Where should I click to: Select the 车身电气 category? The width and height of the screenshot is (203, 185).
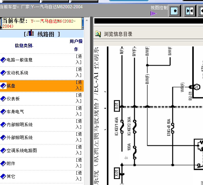(x=15, y=112)
